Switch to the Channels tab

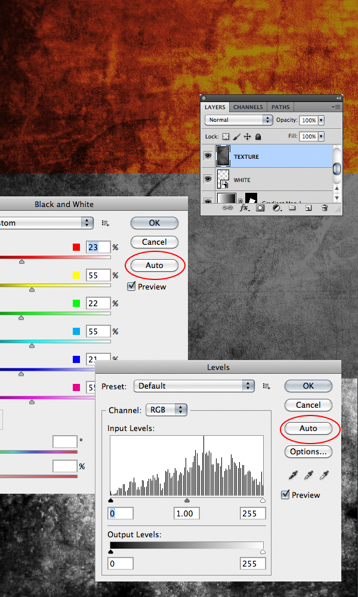point(248,107)
